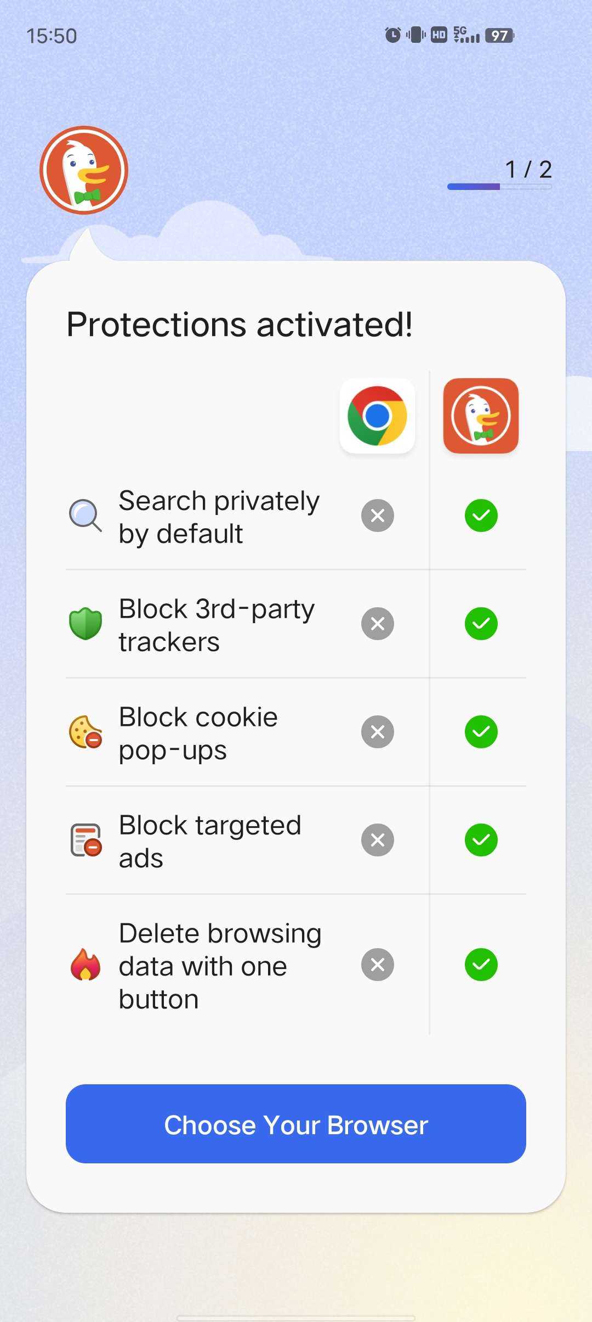Tap the DuckDuckGo duck logo avatar
This screenshot has width=592, height=1322.
[84, 170]
